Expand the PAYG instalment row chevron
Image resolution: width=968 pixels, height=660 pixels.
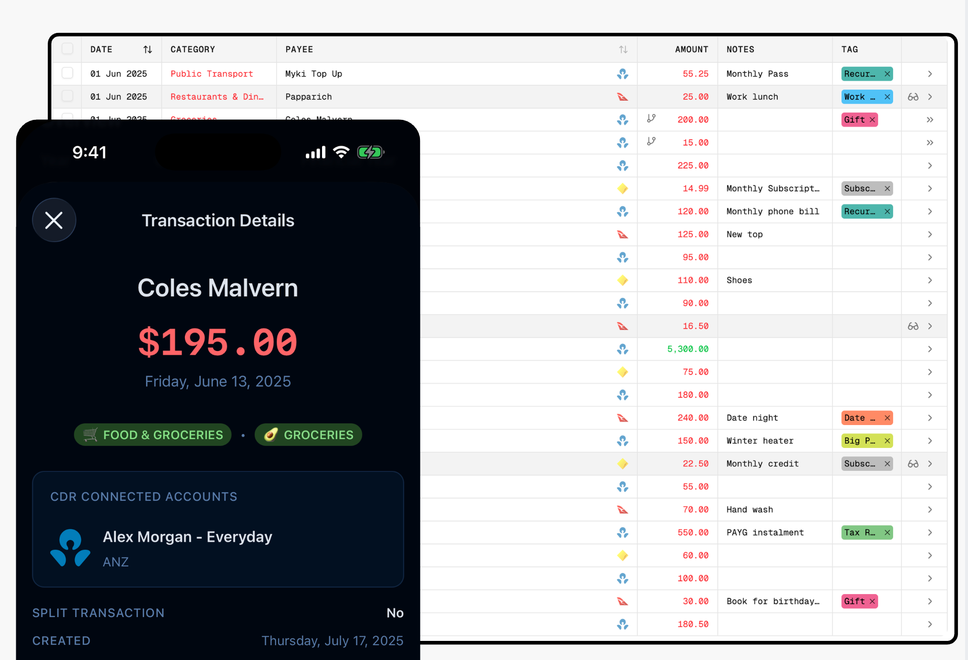coord(930,532)
